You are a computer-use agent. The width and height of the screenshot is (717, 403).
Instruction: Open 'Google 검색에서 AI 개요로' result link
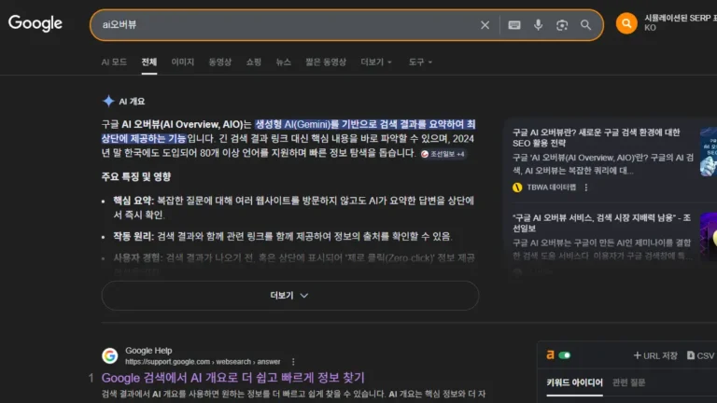point(233,378)
